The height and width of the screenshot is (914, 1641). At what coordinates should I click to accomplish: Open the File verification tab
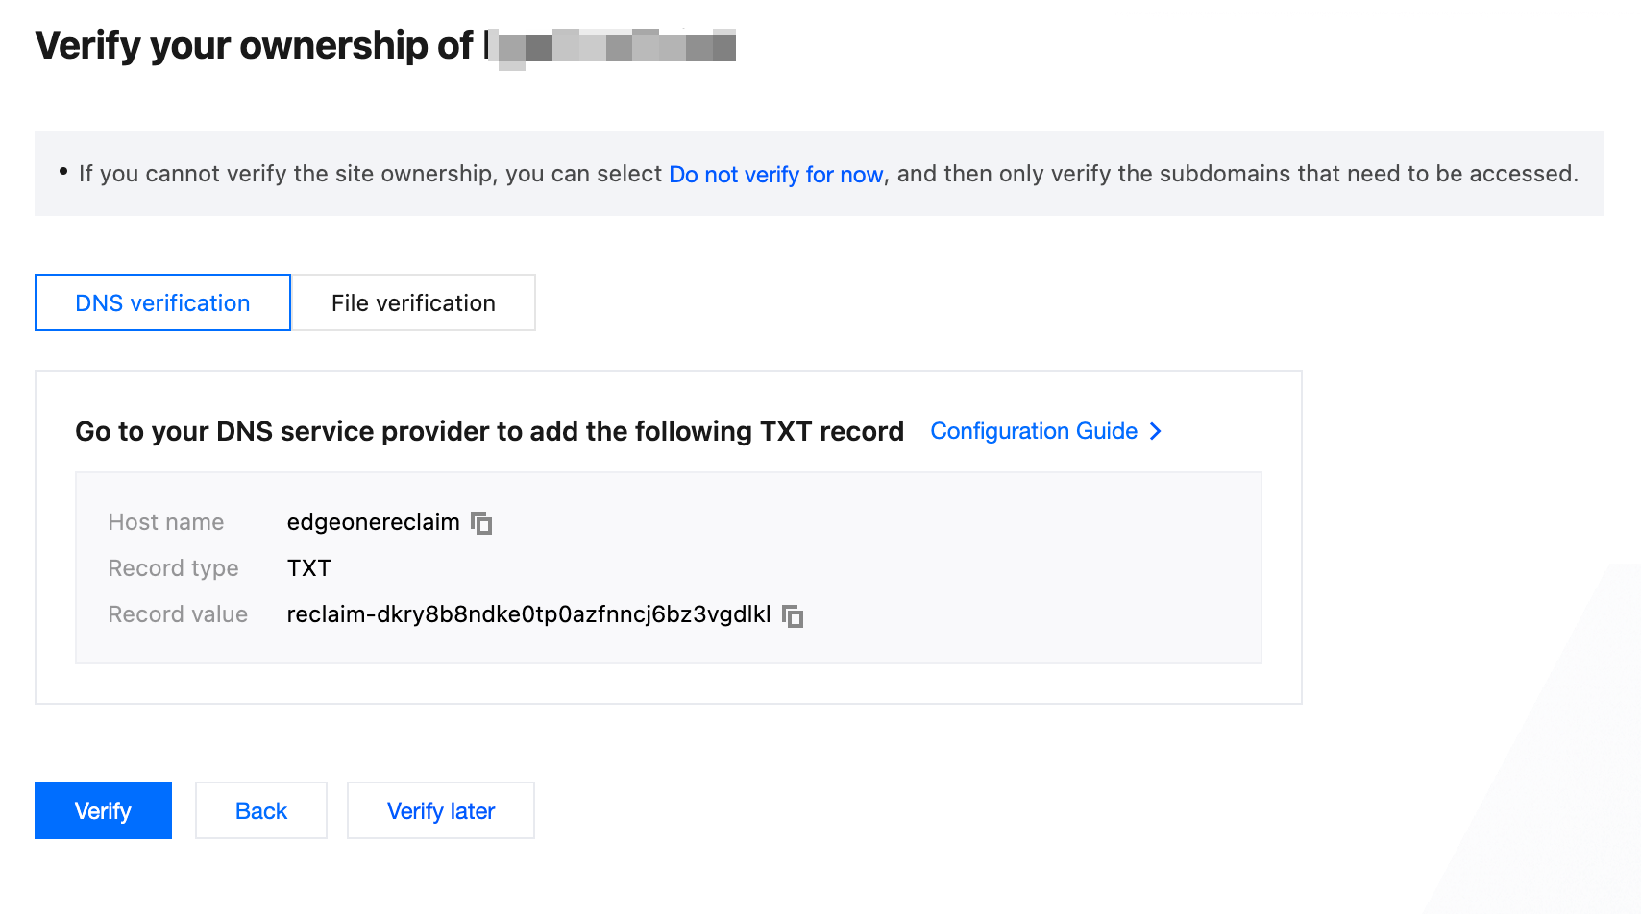[413, 302]
